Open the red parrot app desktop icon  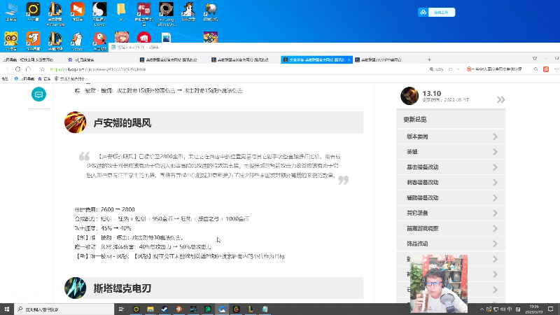(x=99, y=41)
